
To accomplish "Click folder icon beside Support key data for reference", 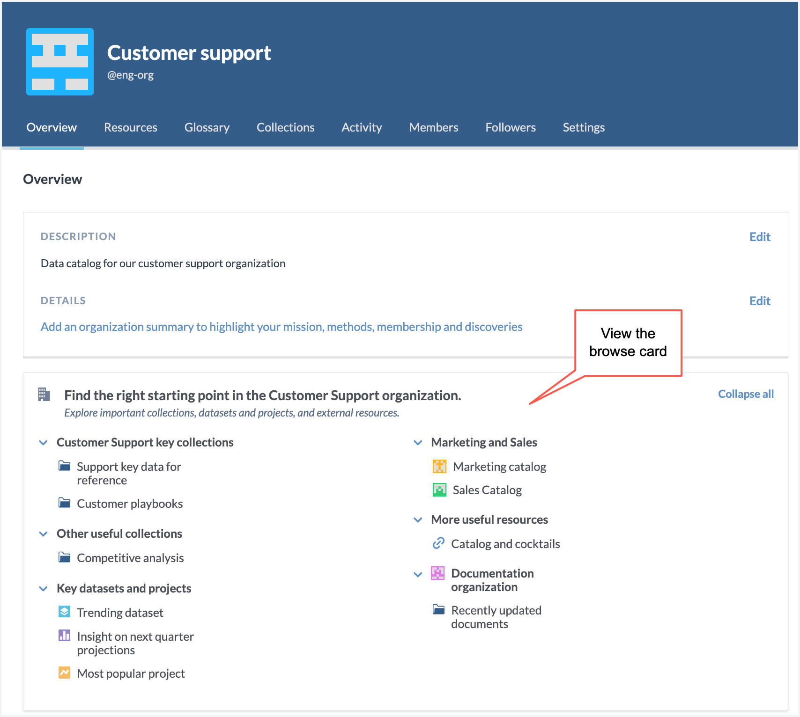I will 64,466.
